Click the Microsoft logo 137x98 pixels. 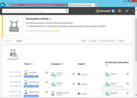pyautogui.click(x=103, y=11)
